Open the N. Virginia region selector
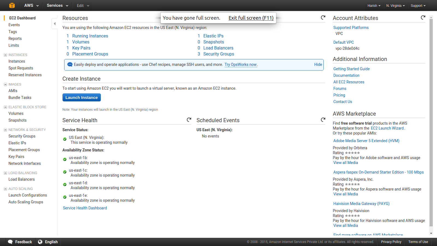The width and height of the screenshot is (437, 246). (395, 5)
